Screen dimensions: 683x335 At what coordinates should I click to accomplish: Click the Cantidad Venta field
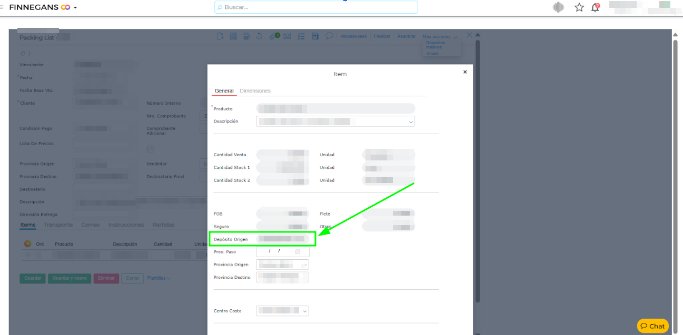283,155
